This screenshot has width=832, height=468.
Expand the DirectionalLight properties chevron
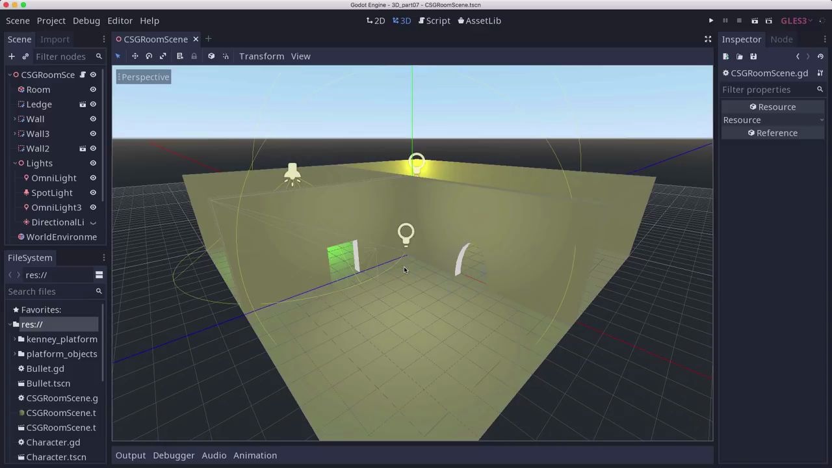pyautogui.click(x=93, y=222)
